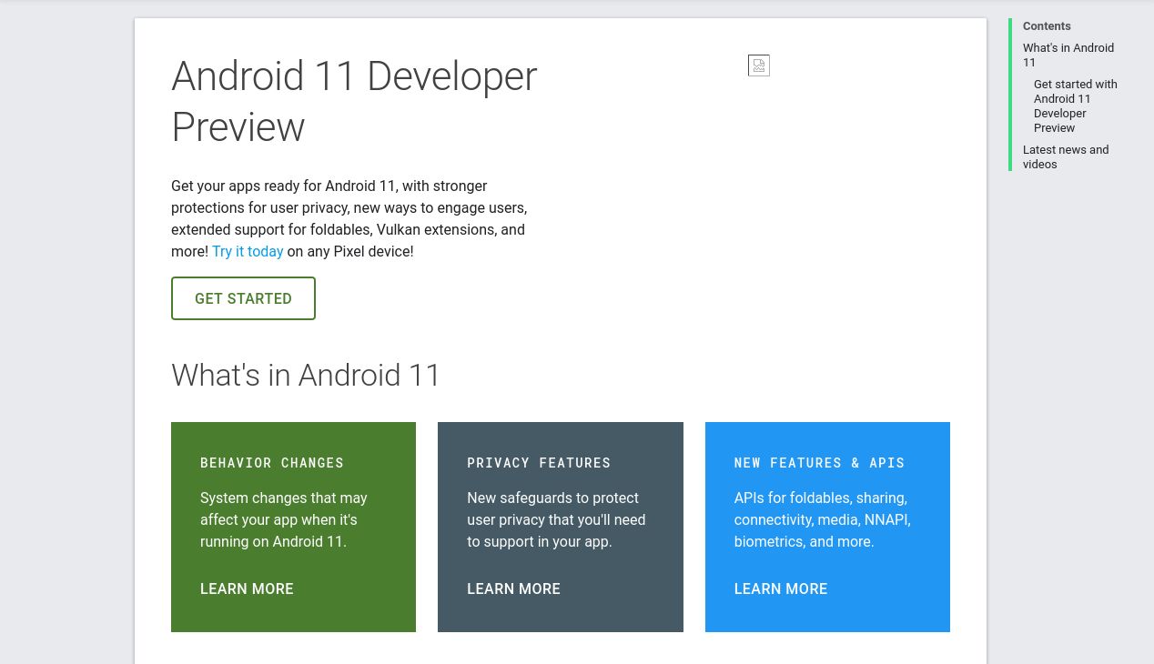
Task: Click the 'Android 11 Developer Preview' page title
Action: point(354,101)
